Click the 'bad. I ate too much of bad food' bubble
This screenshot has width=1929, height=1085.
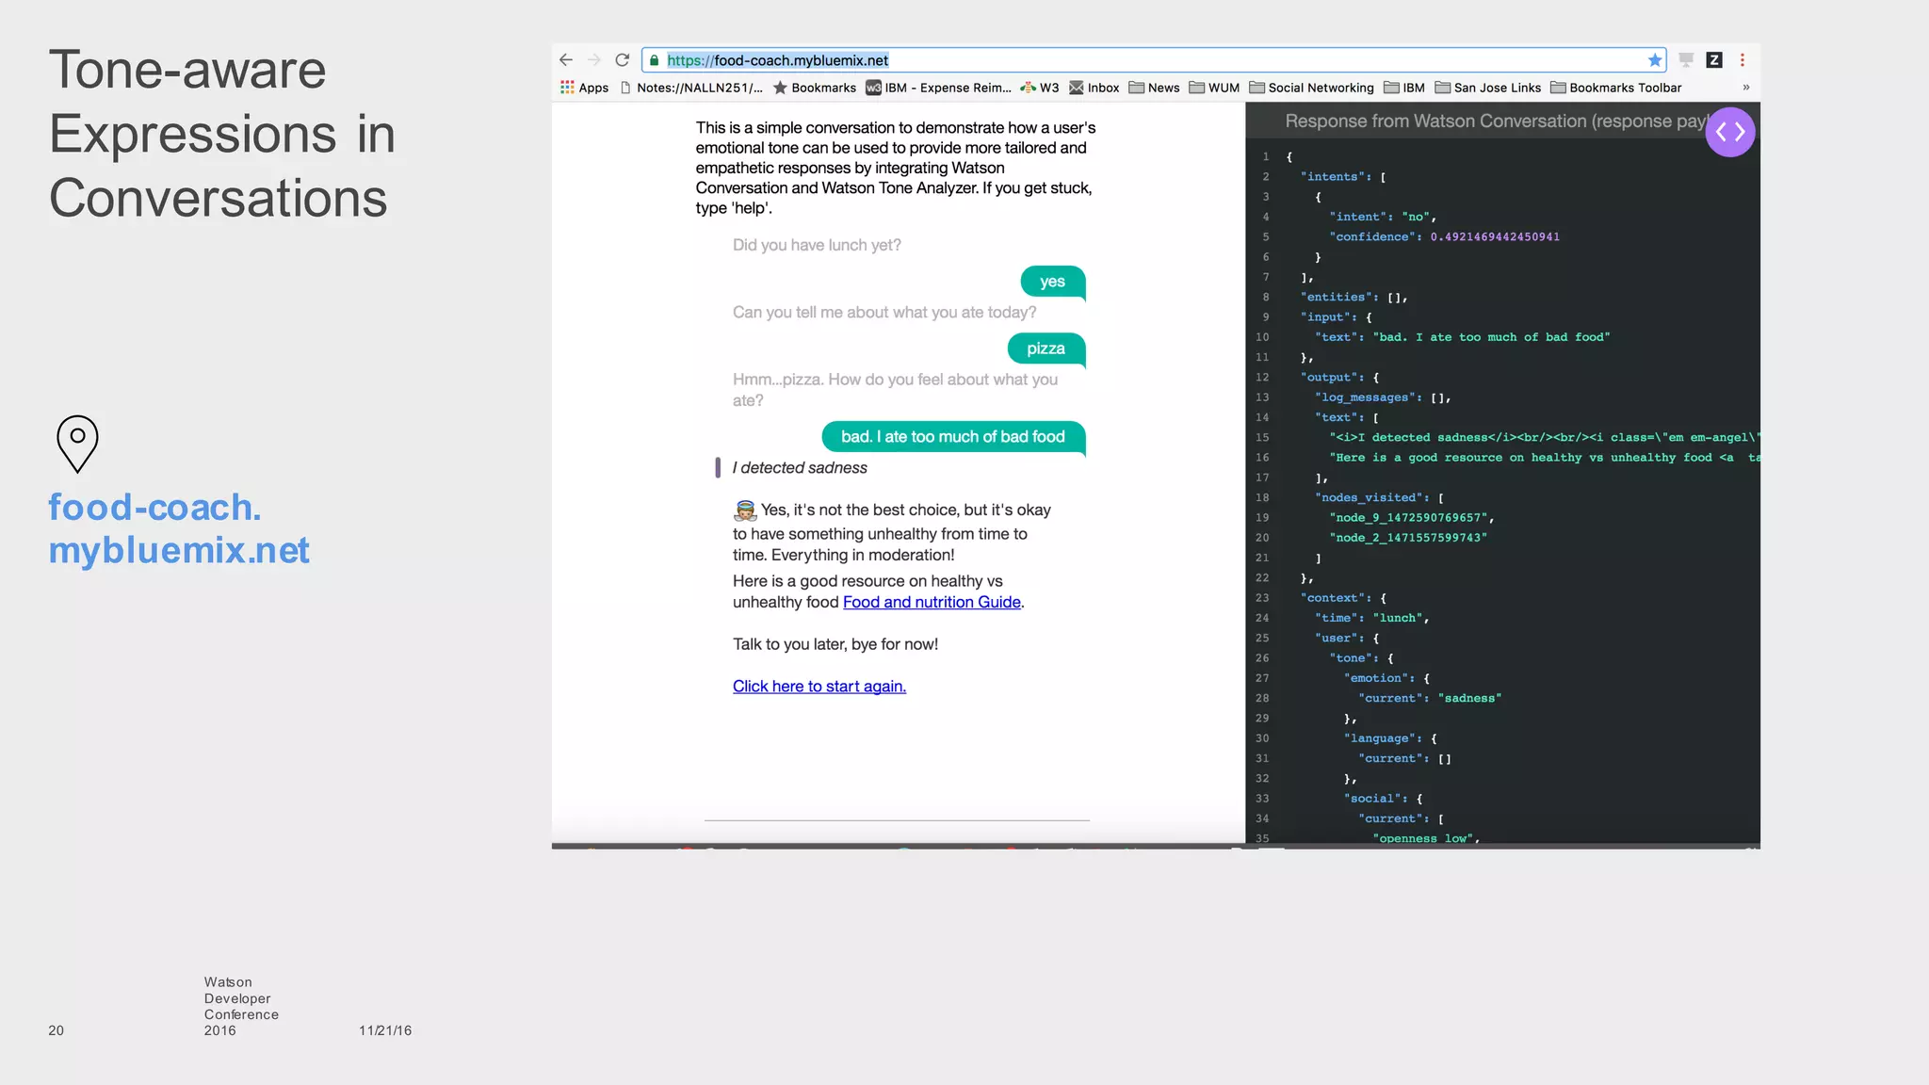tap(953, 437)
